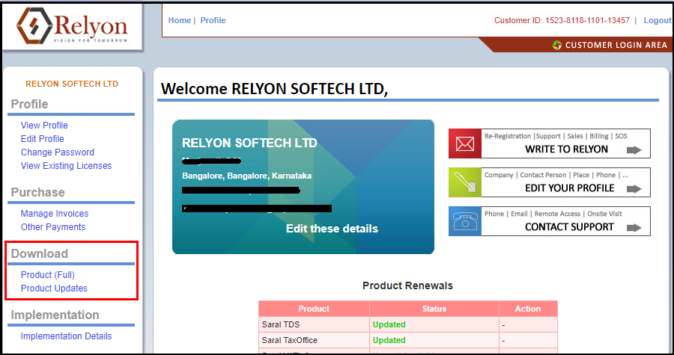Screen dimensions: 674x355
Task: Click the blue telephone Contact Support icon
Action: coord(464,221)
